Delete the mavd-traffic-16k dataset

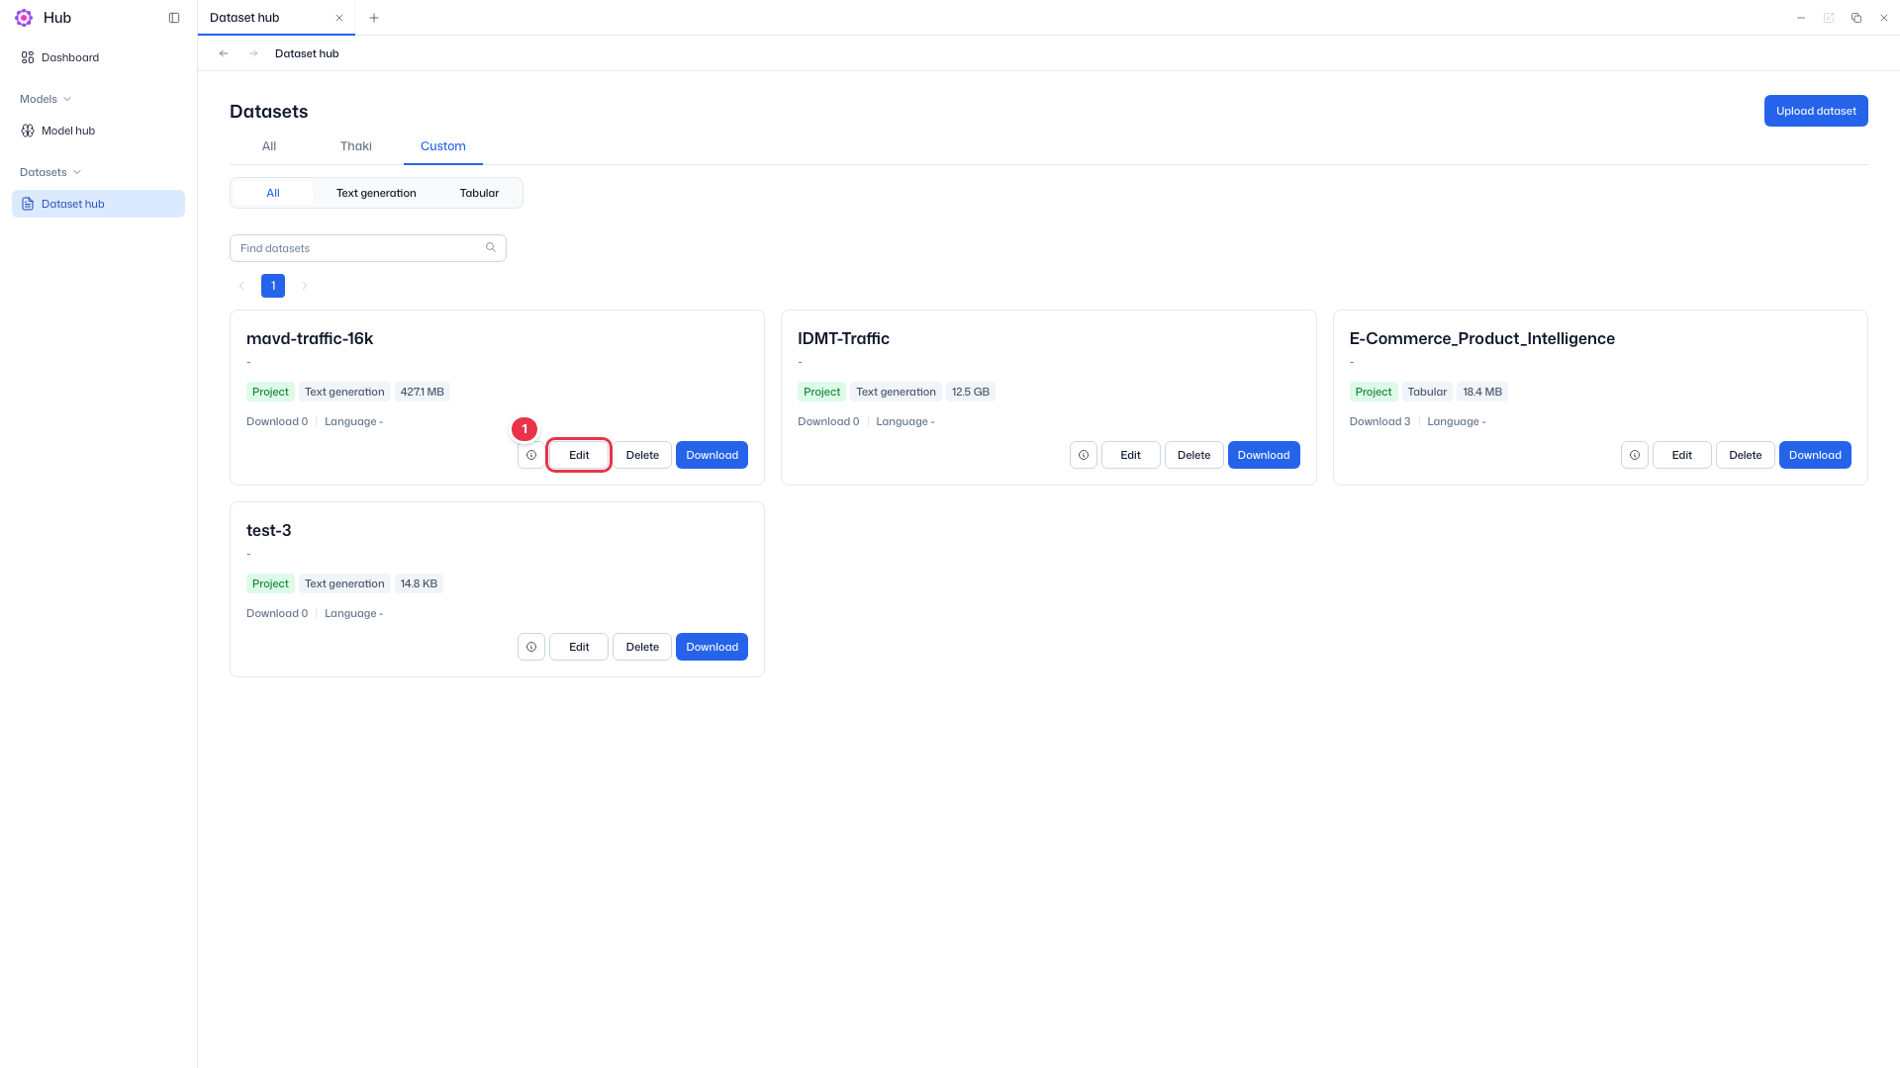click(x=642, y=455)
